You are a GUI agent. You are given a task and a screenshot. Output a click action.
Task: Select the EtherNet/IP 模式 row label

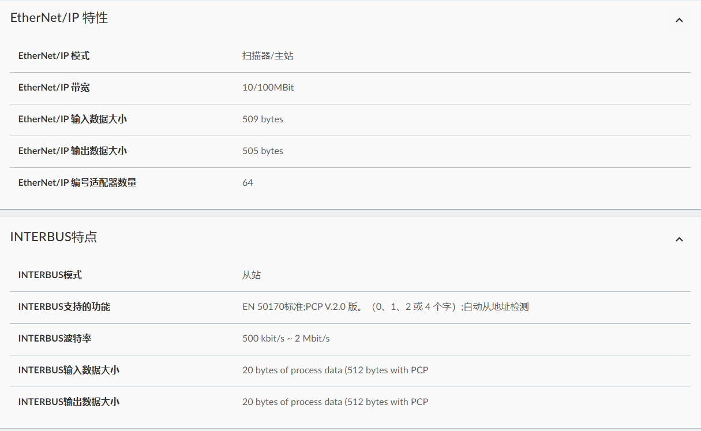pyautogui.click(x=54, y=56)
